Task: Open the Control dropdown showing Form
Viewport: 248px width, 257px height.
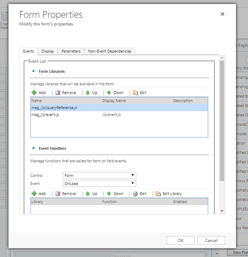Action: tap(99, 175)
